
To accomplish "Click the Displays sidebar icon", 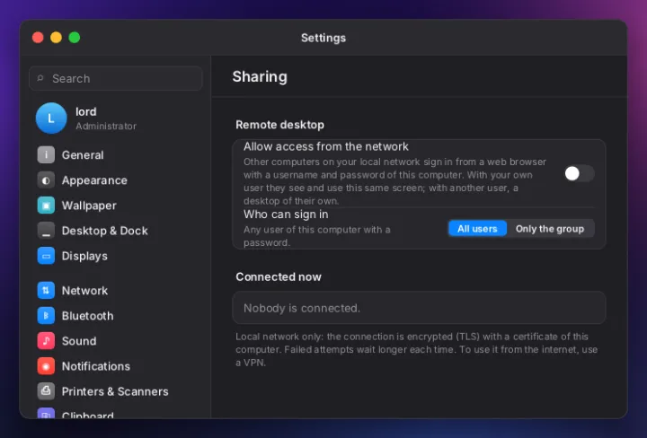I will 46,256.
